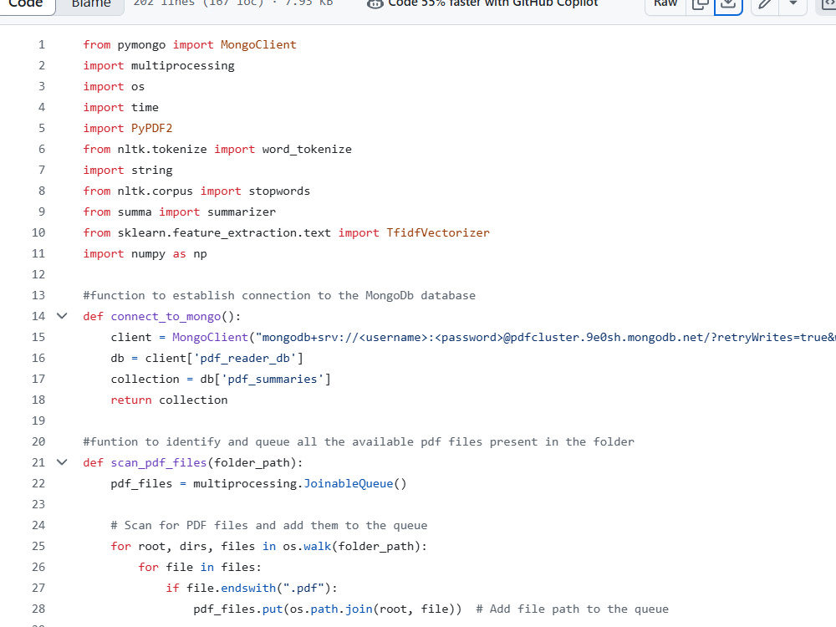Switch to the Code view tab
The height and width of the screenshot is (627, 836).
tap(26, 3)
